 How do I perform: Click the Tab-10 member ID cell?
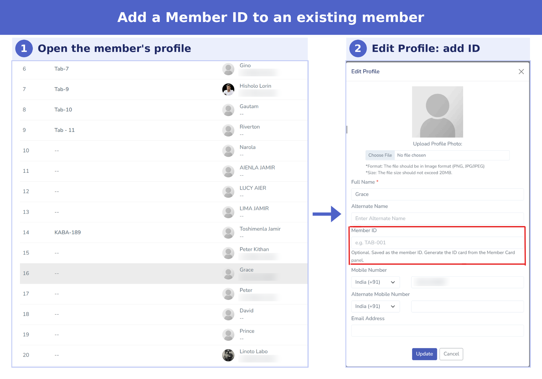63,110
